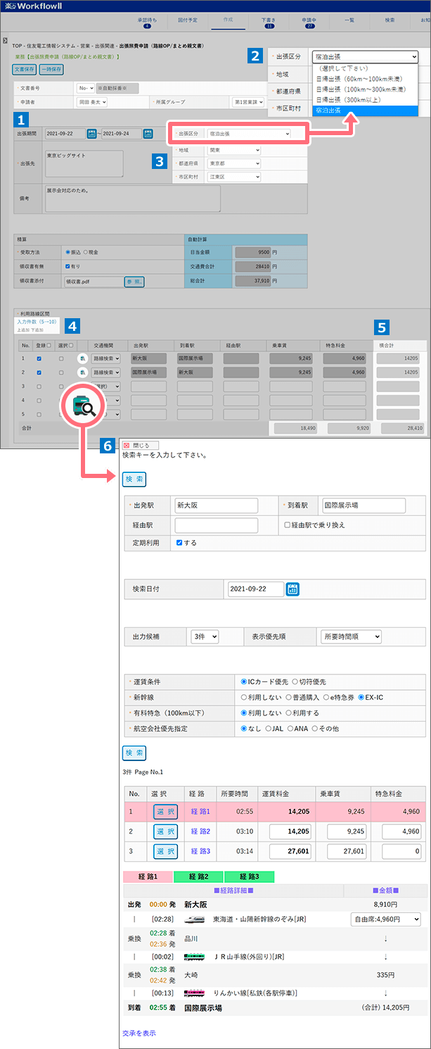The width and height of the screenshot is (431, 1049).
Task: Open 出張区分 dropdown in form above 関東
Action: point(247,134)
